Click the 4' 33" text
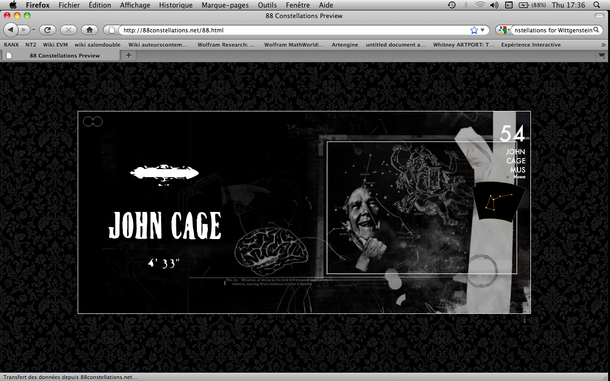610x381 pixels. click(164, 263)
